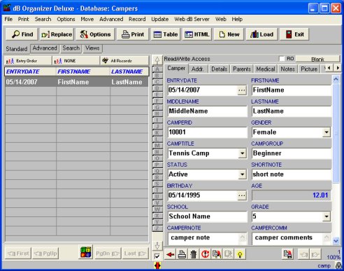This screenshot has width=344, height=271.
Task: Expand the STATUS dropdown
Action: click(x=243, y=174)
